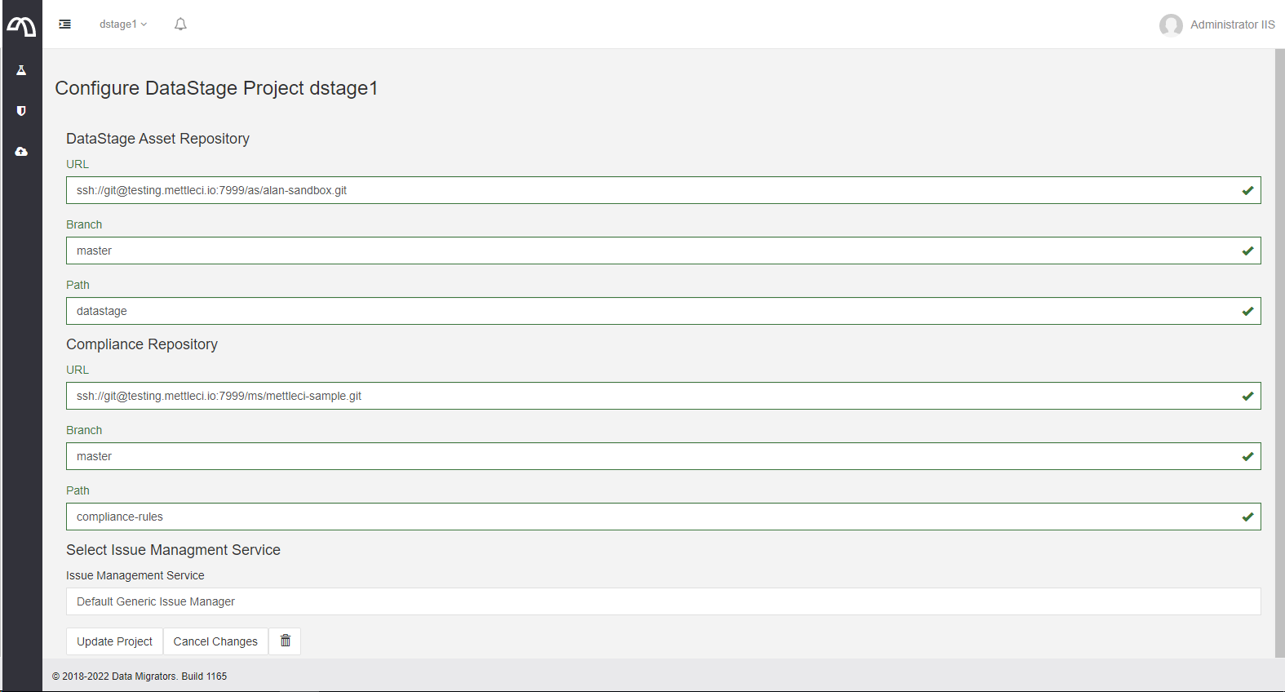Click the MettleCI arch logo
The width and height of the screenshot is (1285, 692).
coord(21,27)
